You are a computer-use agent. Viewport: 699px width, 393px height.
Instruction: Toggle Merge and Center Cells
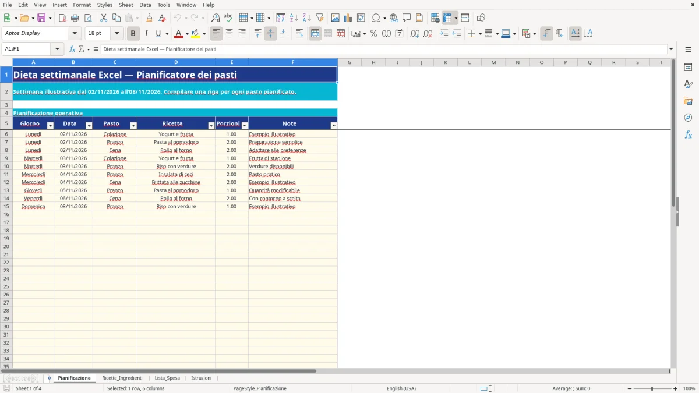(315, 34)
